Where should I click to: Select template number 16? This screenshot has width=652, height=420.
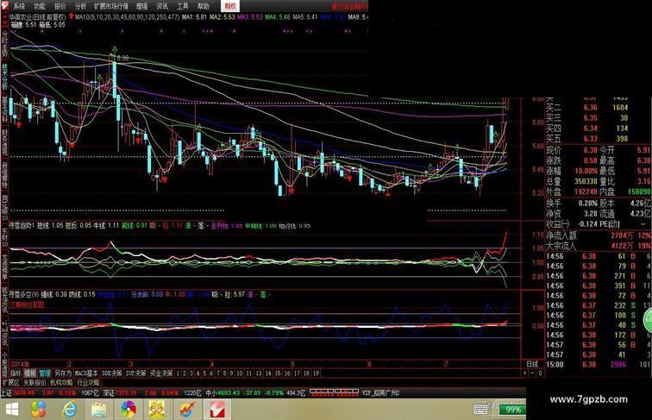[x=287, y=373]
